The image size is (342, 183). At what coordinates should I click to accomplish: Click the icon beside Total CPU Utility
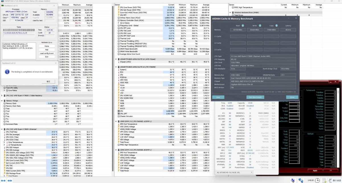pyautogui.click(x=4, y=88)
